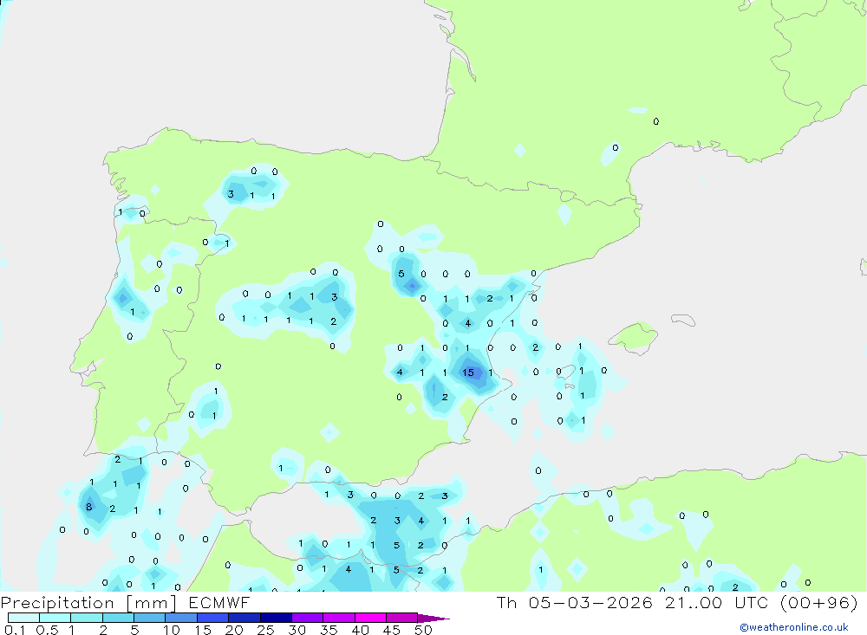Click the legend label '0.5'
The height and width of the screenshot is (635, 867).
coord(47,630)
